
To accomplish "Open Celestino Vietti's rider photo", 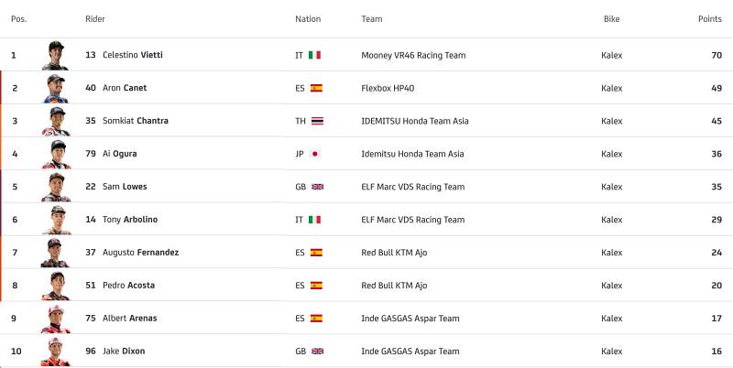I will [56, 55].
